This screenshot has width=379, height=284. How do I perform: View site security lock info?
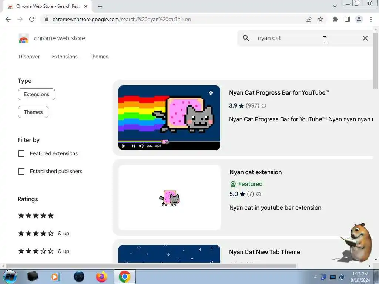pos(47,19)
